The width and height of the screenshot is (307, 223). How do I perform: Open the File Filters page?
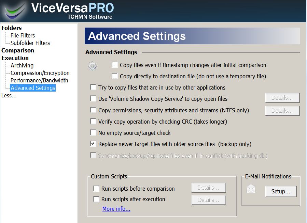(x=23, y=35)
